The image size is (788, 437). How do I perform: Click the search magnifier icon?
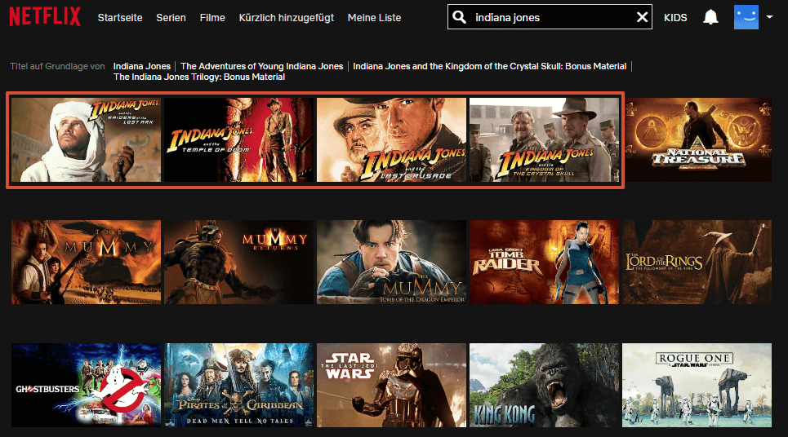[x=459, y=17]
